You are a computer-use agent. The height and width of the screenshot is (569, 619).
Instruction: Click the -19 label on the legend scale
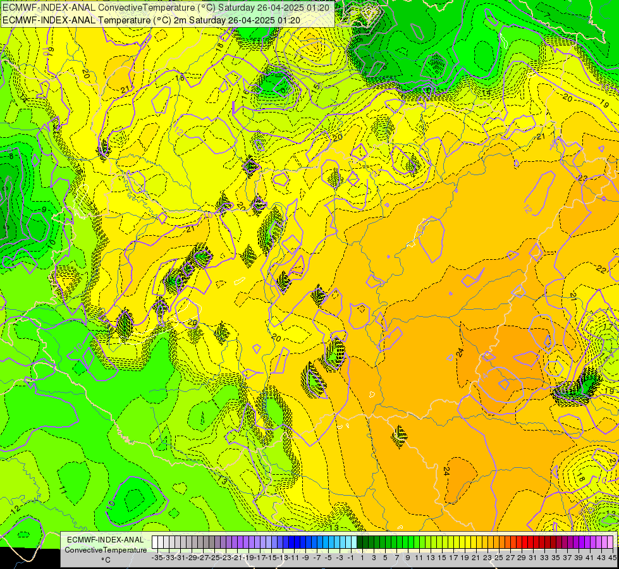(x=248, y=558)
